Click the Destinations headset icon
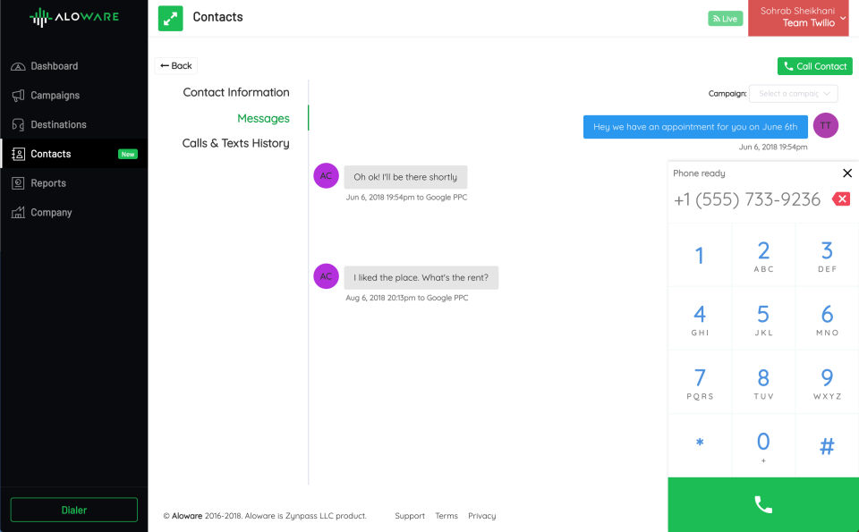The height and width of the screenshot is (532, 859). click(x=18, y=125)
